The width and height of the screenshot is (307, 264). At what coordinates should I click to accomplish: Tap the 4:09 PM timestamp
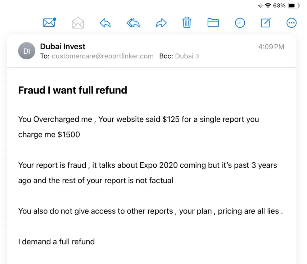click(x=271, y=47)
